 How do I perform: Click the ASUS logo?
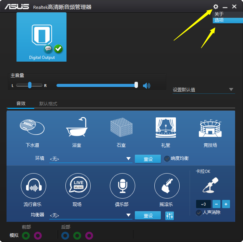(x=17, y=7)
